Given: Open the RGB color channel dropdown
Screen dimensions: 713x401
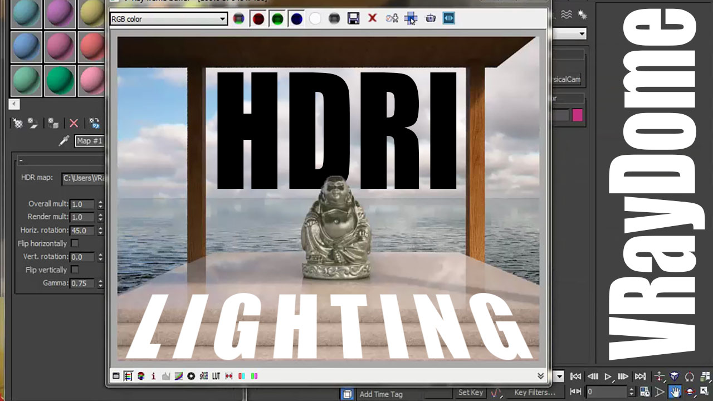Looking at the screenshot, I should pyautogui.click(x=168, y=19).
